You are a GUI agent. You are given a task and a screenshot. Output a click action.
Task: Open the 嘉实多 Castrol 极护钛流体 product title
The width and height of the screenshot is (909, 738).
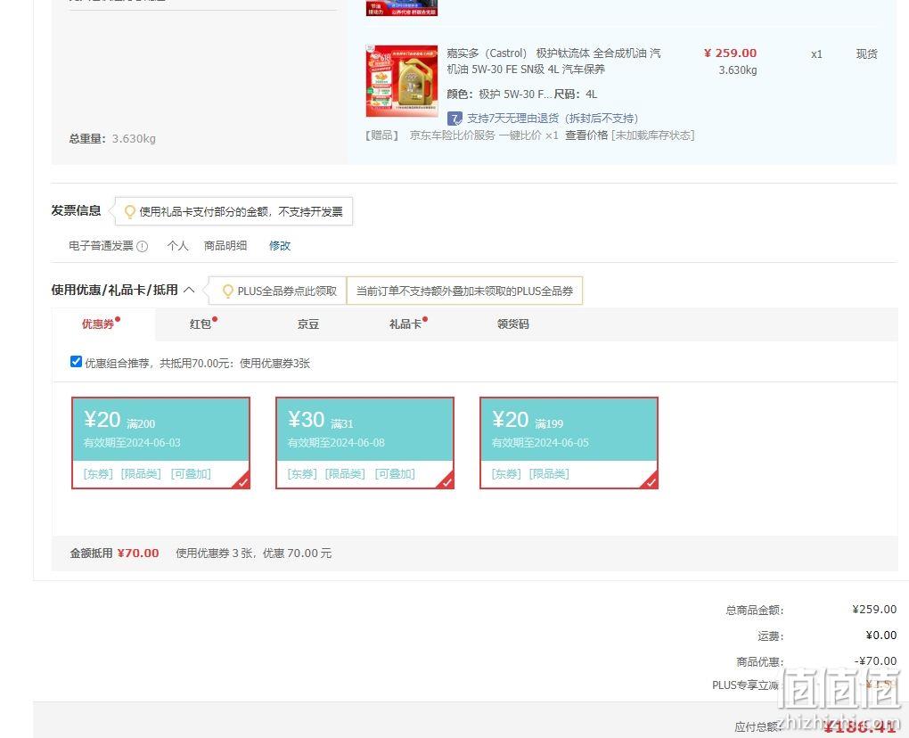click(553, 61)
